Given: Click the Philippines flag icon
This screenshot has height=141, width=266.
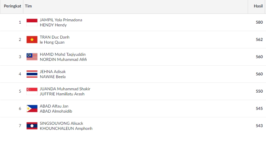Looking at the screenshot, I should [32, 109].
